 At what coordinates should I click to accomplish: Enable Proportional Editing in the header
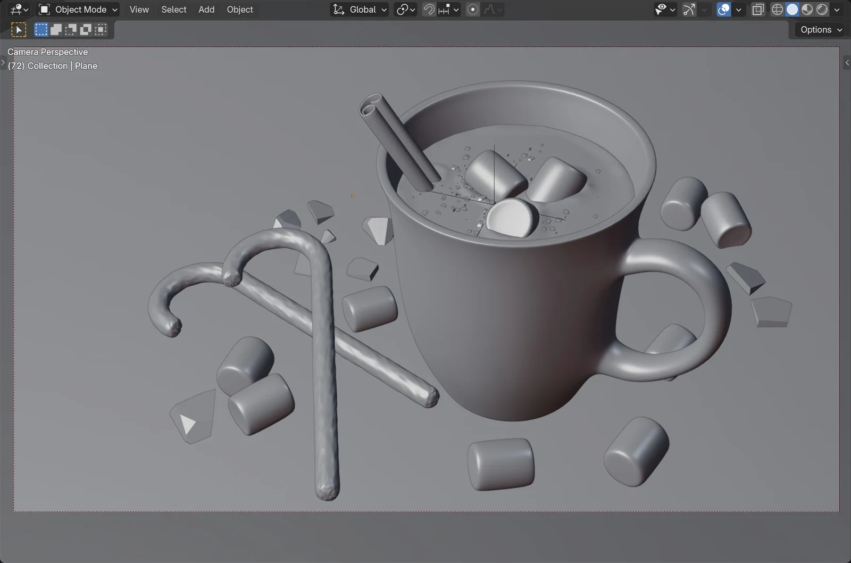pos(472,9)
